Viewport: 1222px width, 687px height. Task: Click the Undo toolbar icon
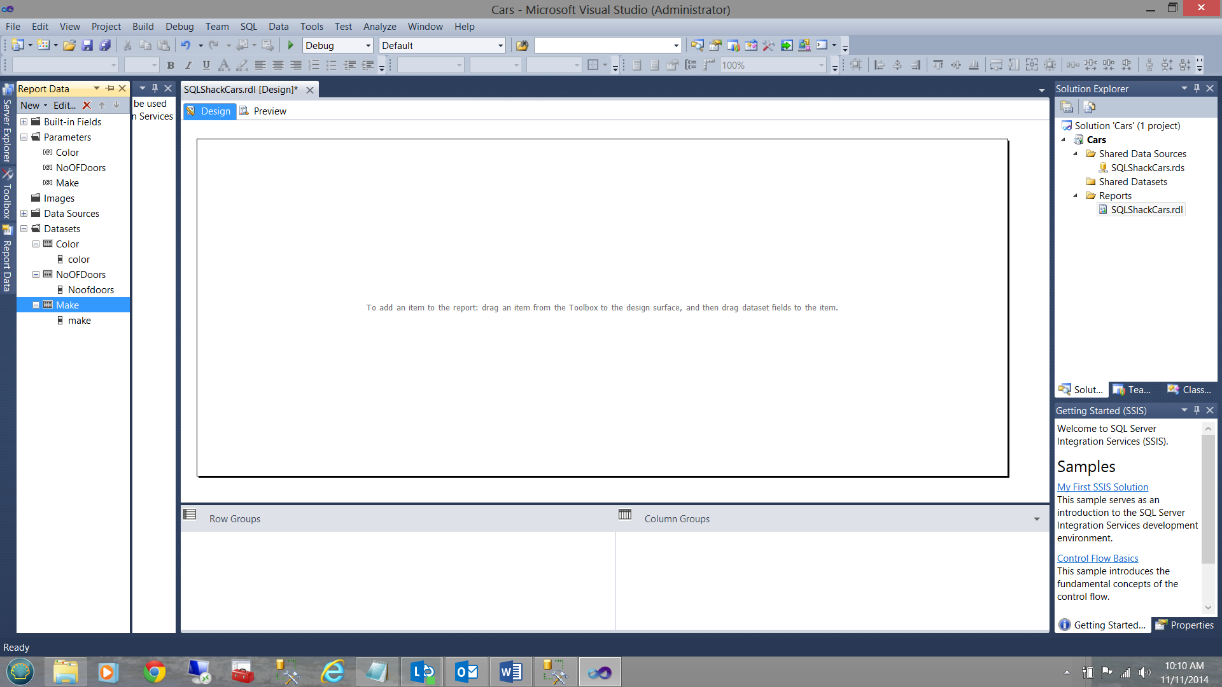(x=185, y=45)
